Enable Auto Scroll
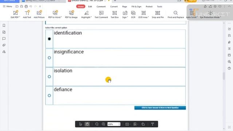The height and width of the screenshot is (131, 233). (x=192, y=15)
